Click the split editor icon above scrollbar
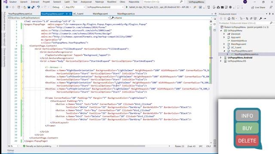 211,21
